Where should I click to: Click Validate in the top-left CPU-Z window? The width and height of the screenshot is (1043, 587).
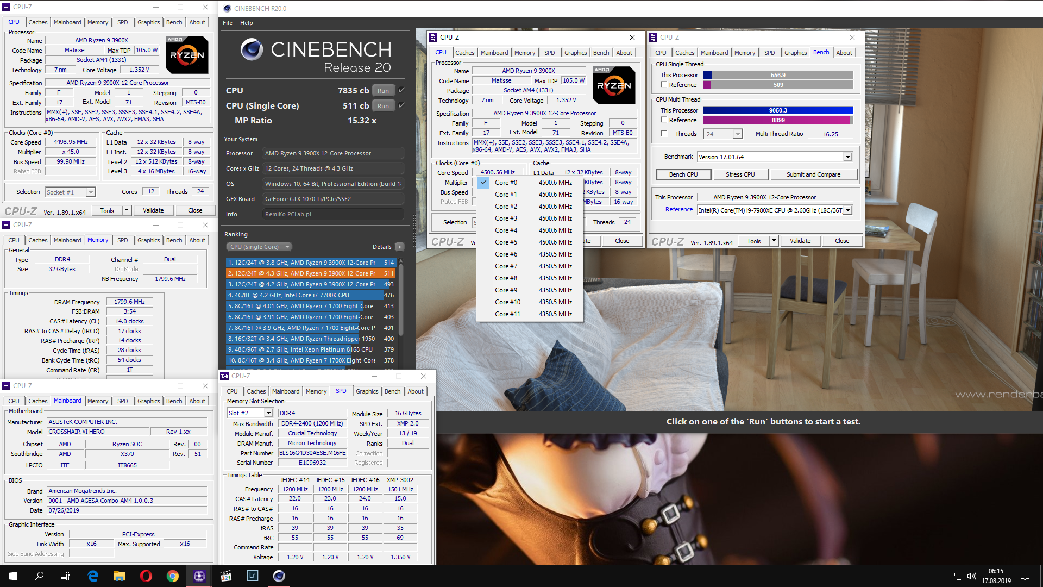click(x=153, y=210)
